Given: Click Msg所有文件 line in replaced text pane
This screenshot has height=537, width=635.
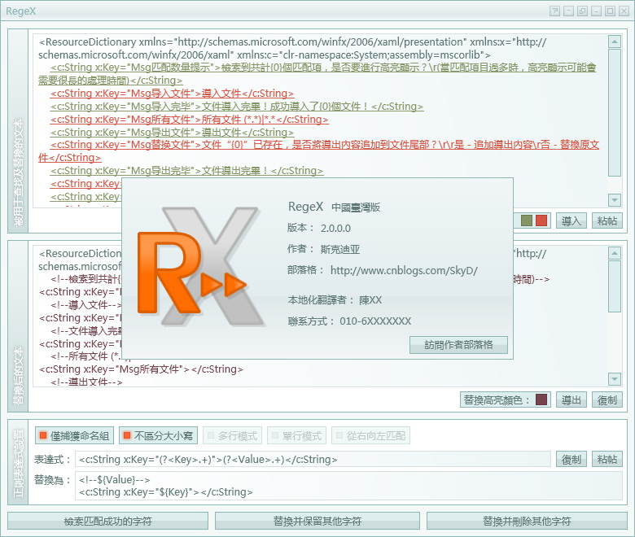Looking at the screenshot, I should coord(141,369).
